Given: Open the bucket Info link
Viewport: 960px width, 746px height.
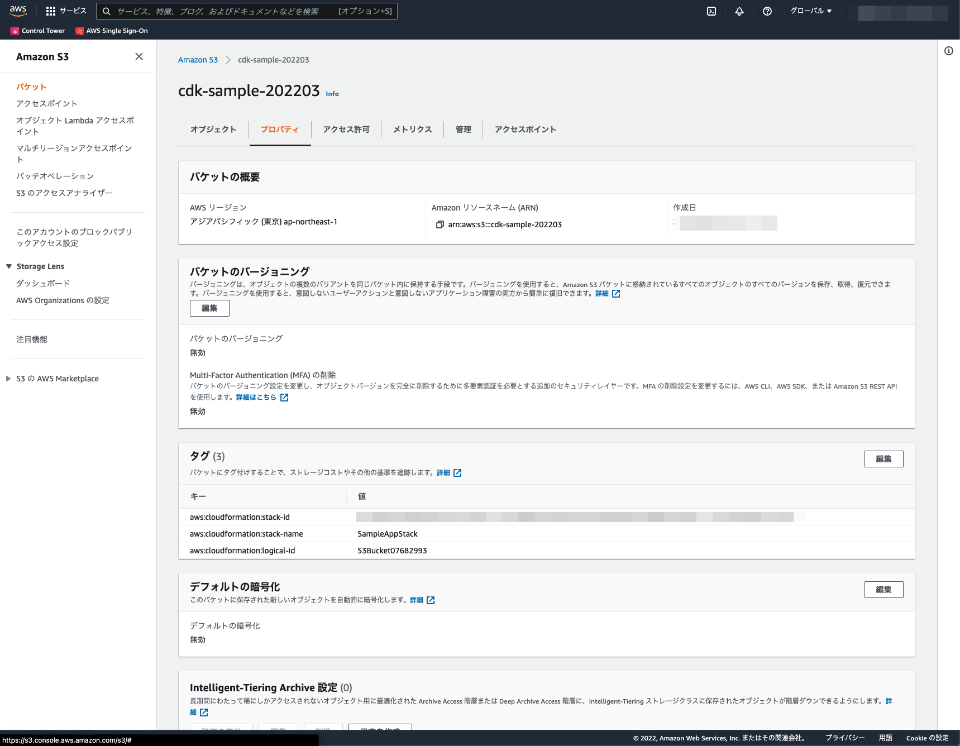Looking at the screenshot, I should 332,94.
